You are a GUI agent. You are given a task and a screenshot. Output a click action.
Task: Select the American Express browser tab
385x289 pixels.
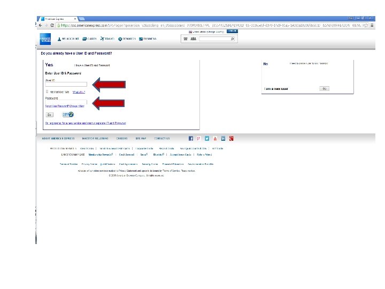click(58, 19)
